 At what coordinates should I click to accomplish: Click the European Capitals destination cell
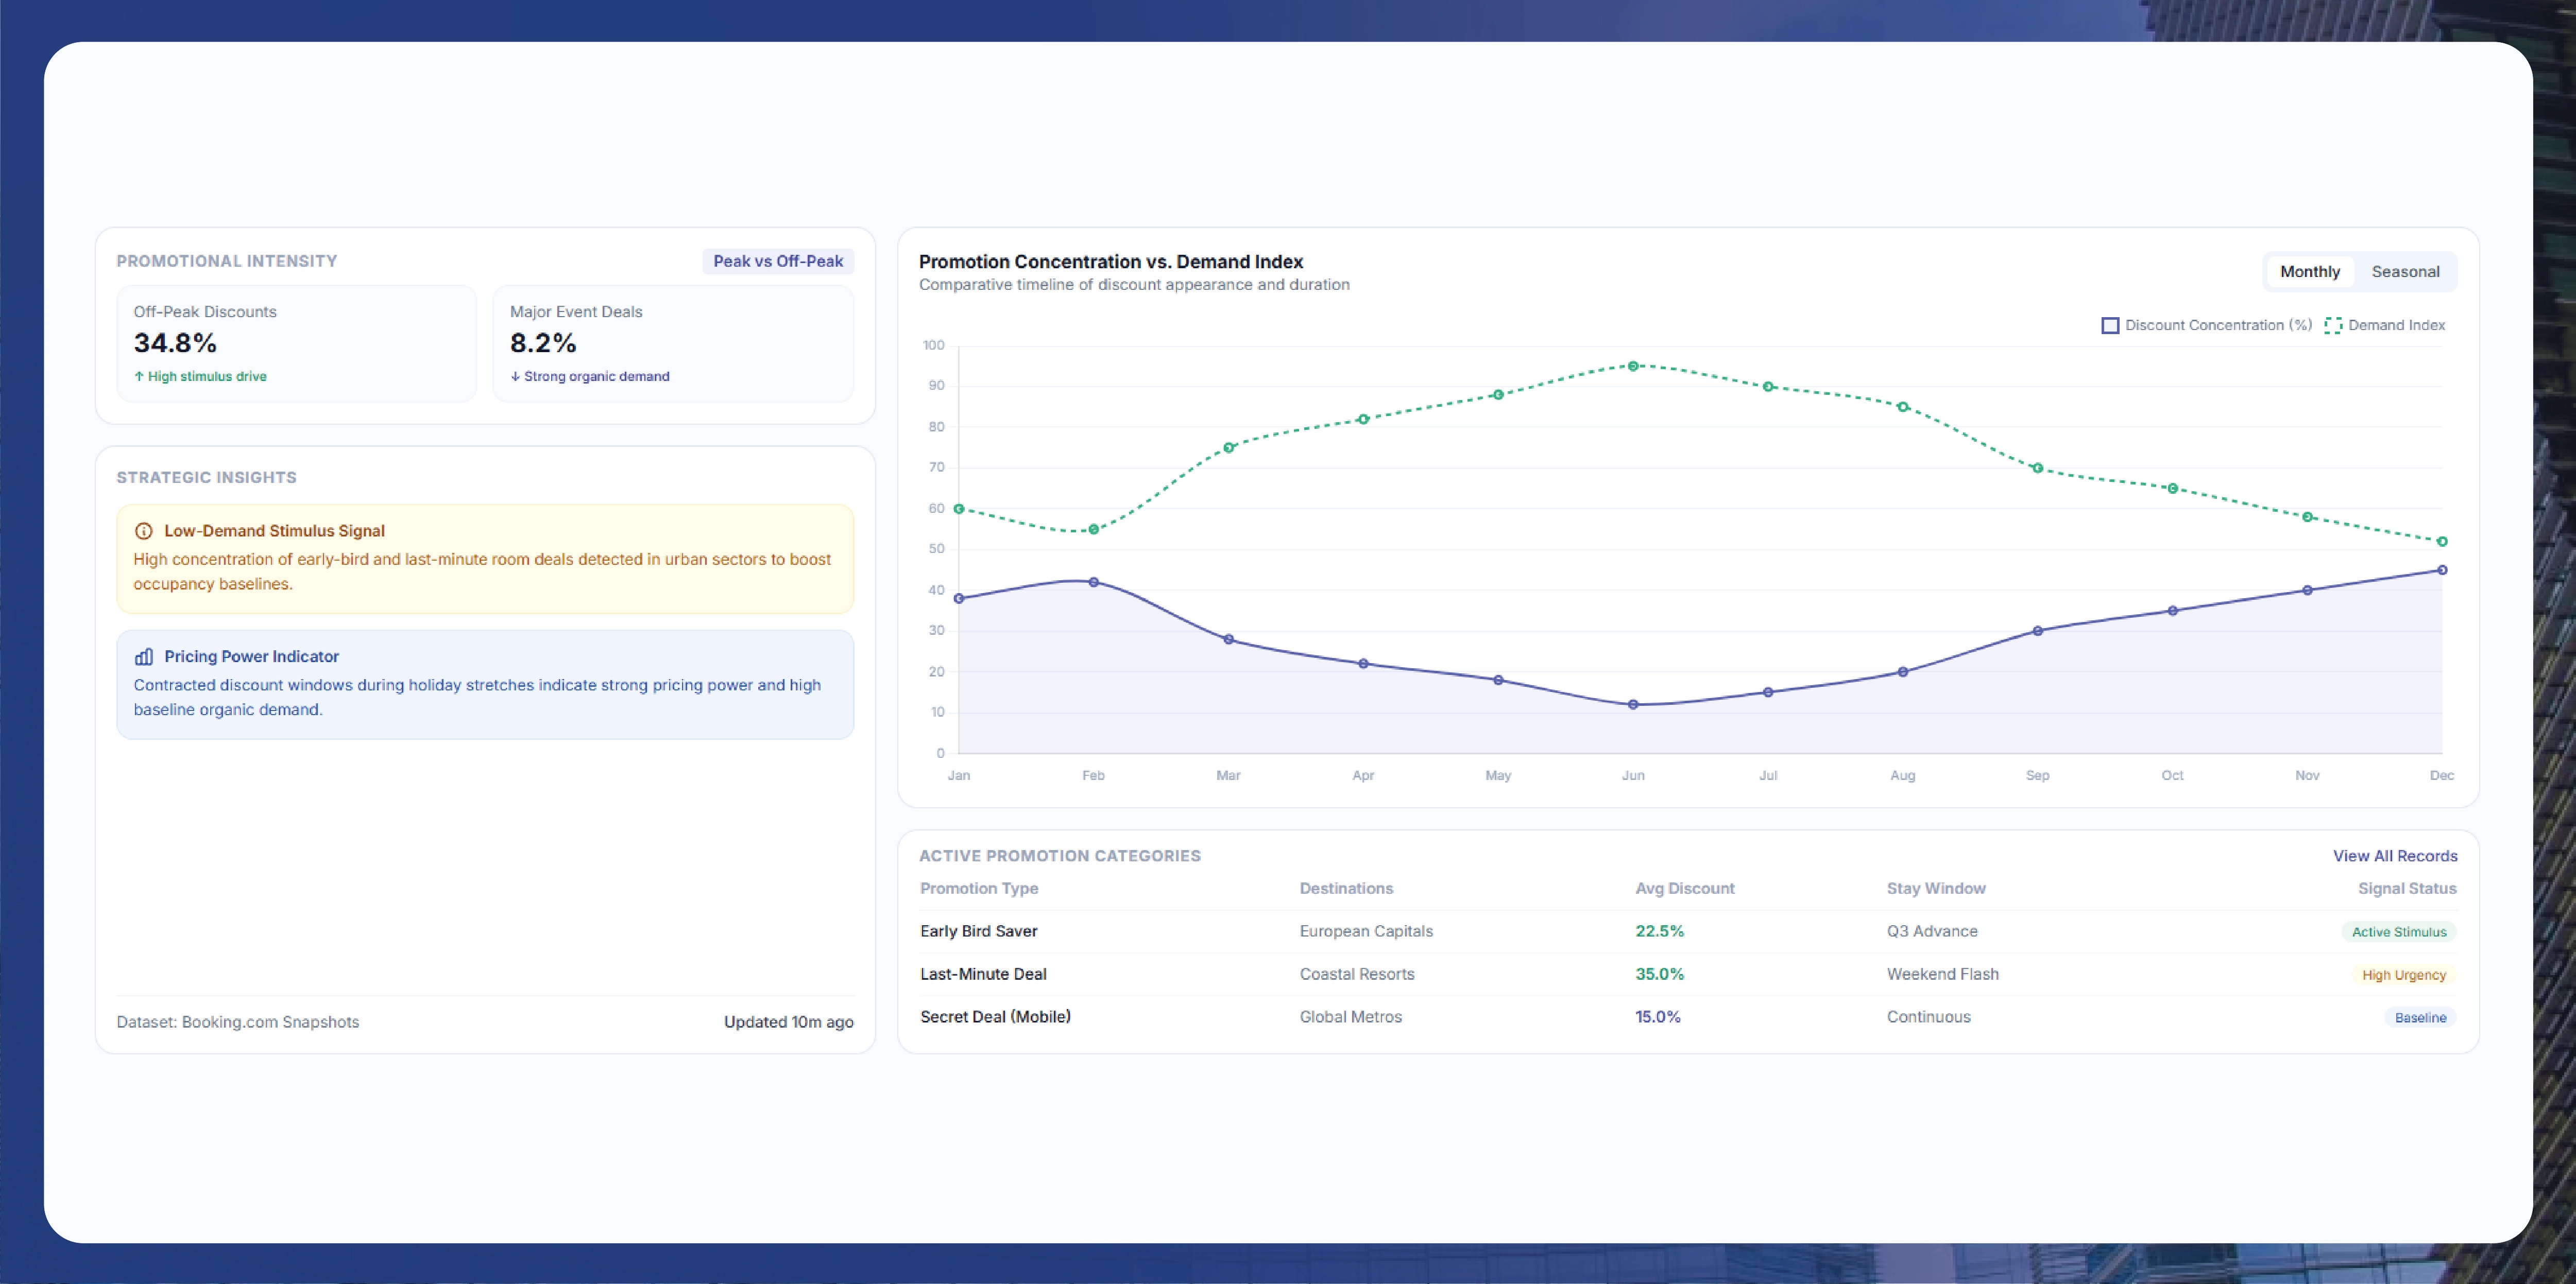tap(1366, 931)
